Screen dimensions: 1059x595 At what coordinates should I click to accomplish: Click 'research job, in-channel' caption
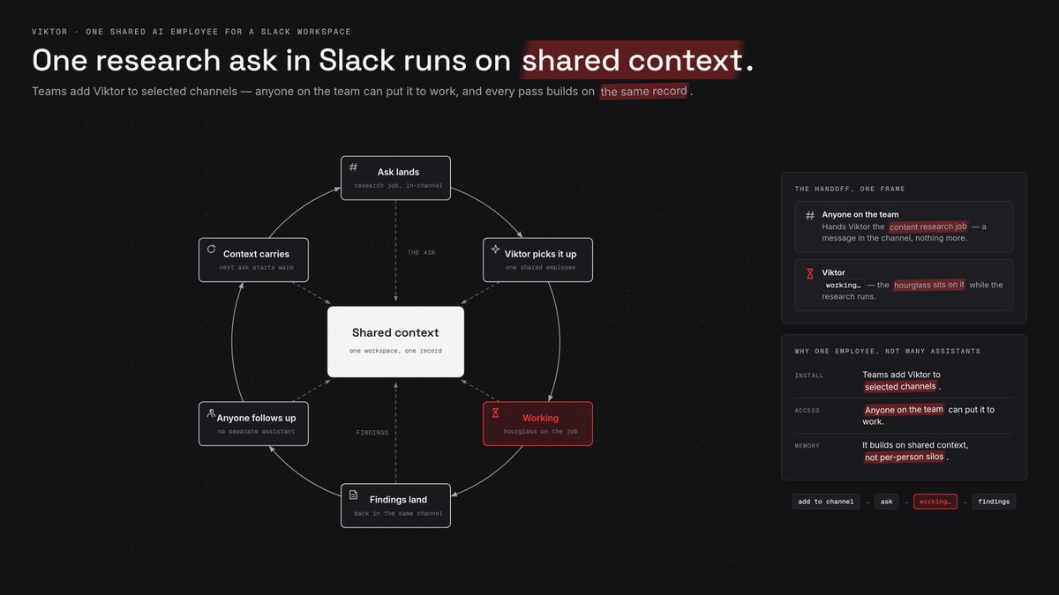tap(398, 186)
